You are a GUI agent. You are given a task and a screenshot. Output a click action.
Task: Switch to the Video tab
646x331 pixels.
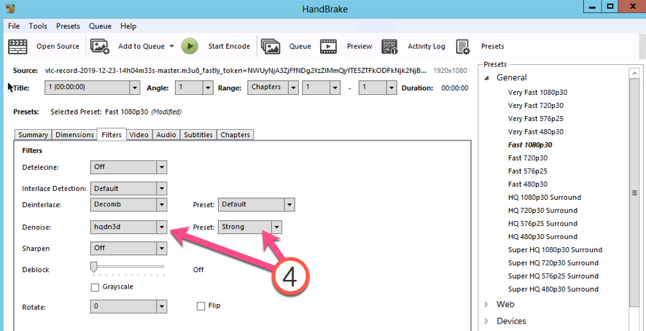pyautogui.click(x=139, y=135)
